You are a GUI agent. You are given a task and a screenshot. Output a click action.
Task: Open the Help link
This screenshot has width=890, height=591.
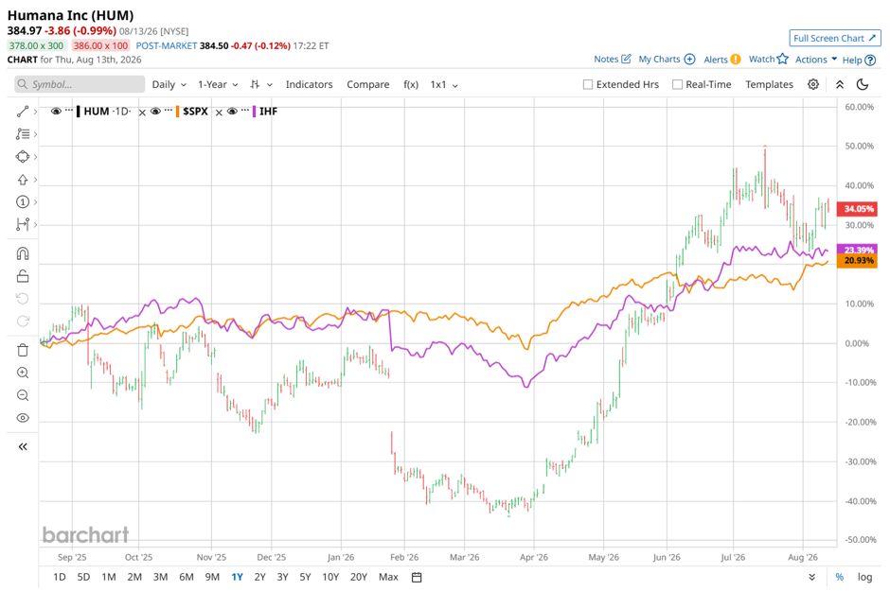(859, 60)
